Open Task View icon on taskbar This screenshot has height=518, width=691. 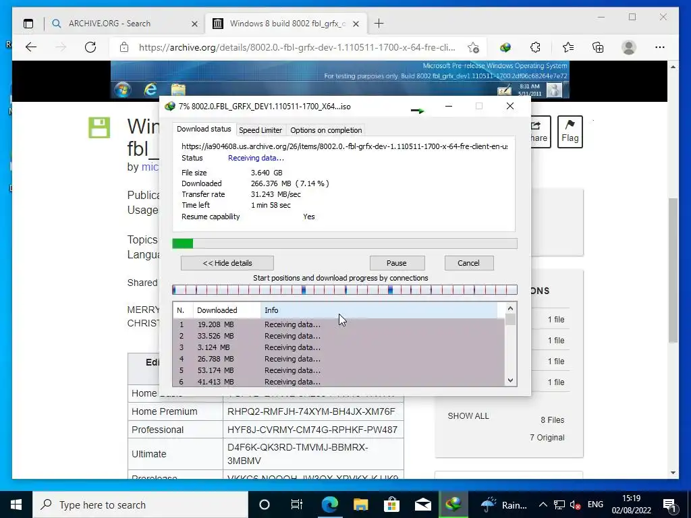(x=297, y=505)
